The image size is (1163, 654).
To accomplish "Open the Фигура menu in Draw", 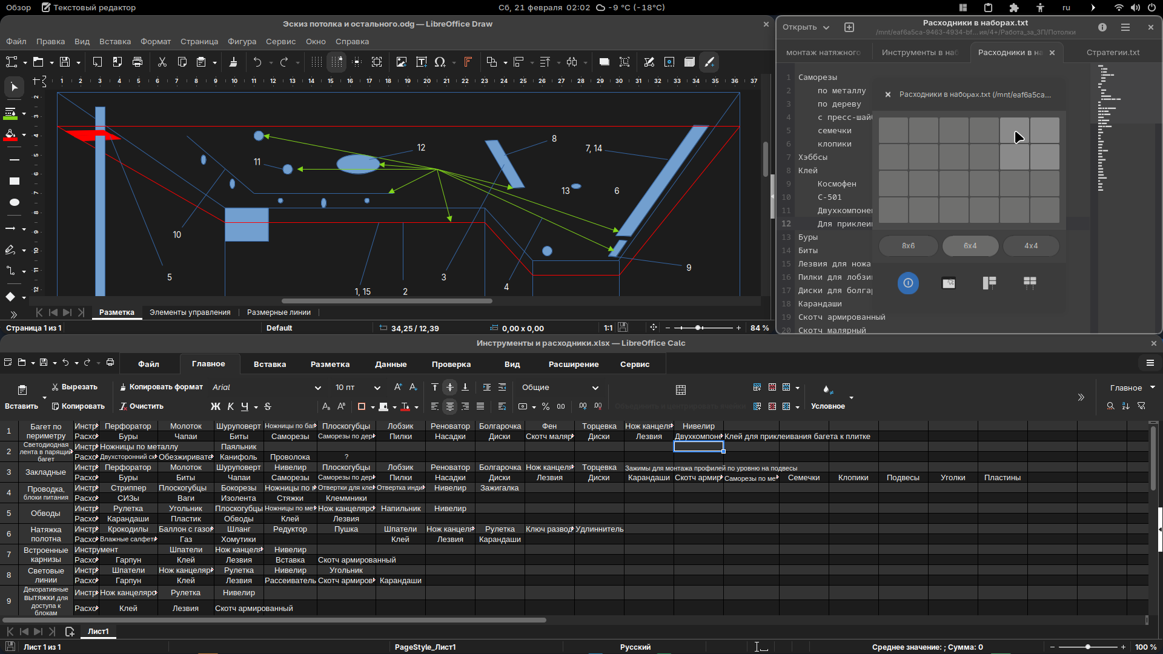I will 242,41.
